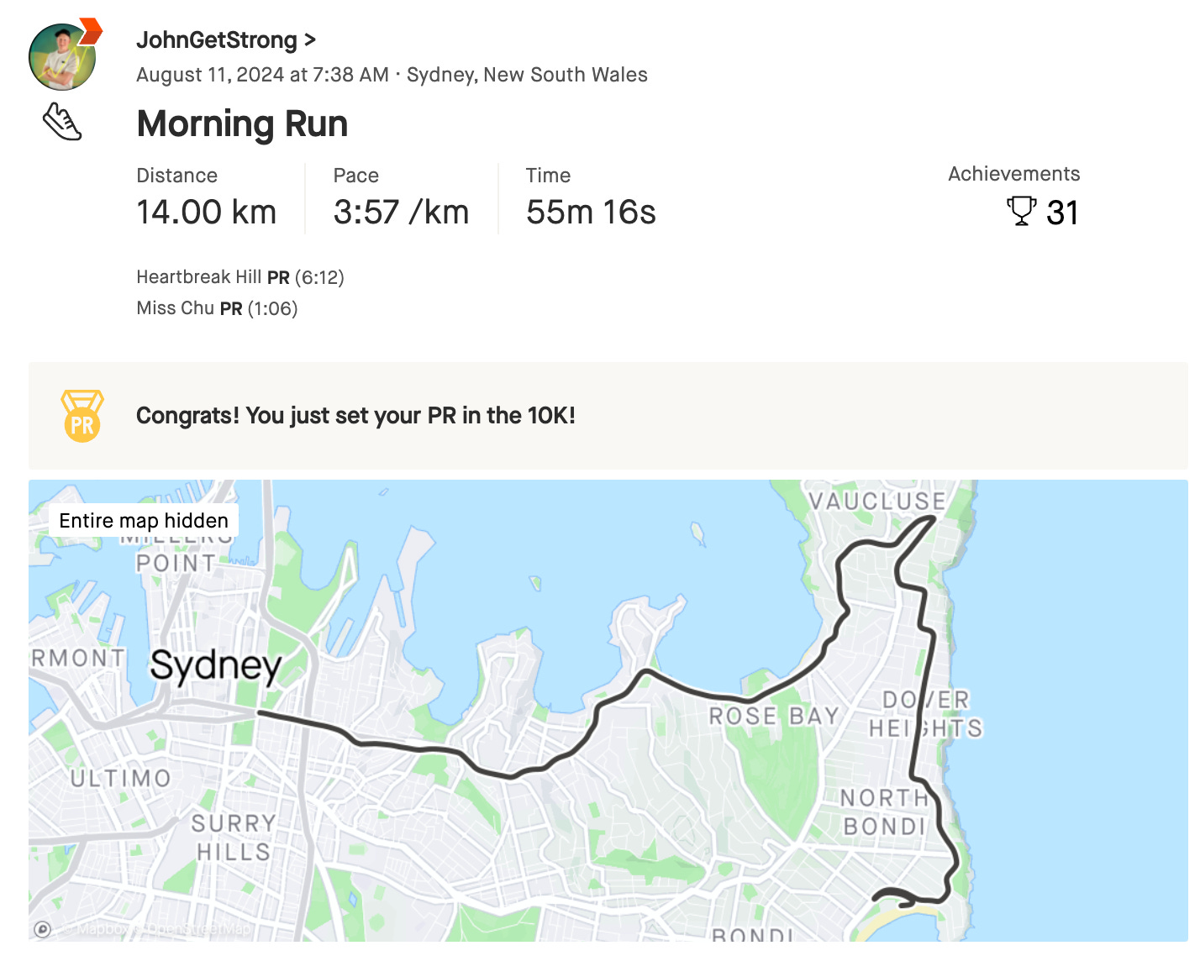Click the medal icon beside the 10K congrats
Image resolution: width=1200 pixels, height=956 pixels.
tap(82, 415)
